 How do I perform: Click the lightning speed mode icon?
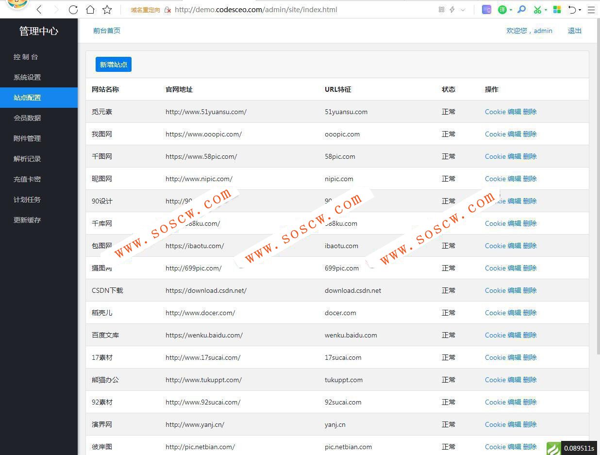pyautogui.click(x=452, y=10)
